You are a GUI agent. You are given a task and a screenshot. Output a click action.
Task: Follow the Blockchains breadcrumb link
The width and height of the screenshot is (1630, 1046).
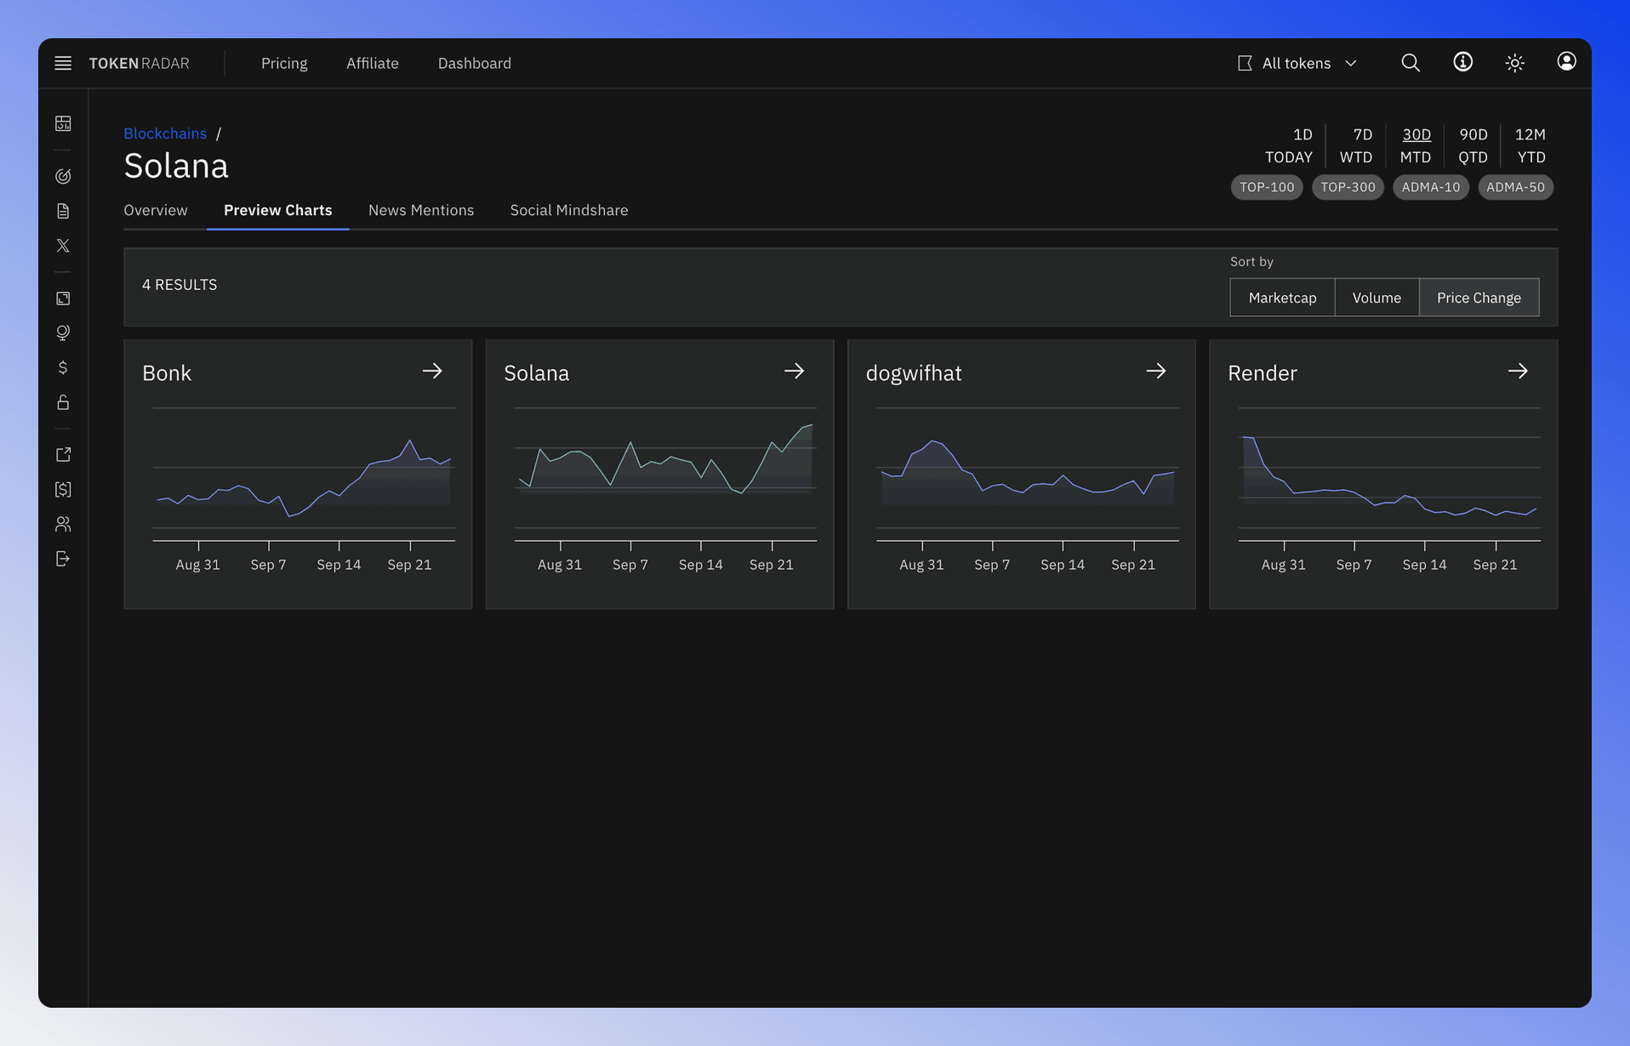coord(165,134)
